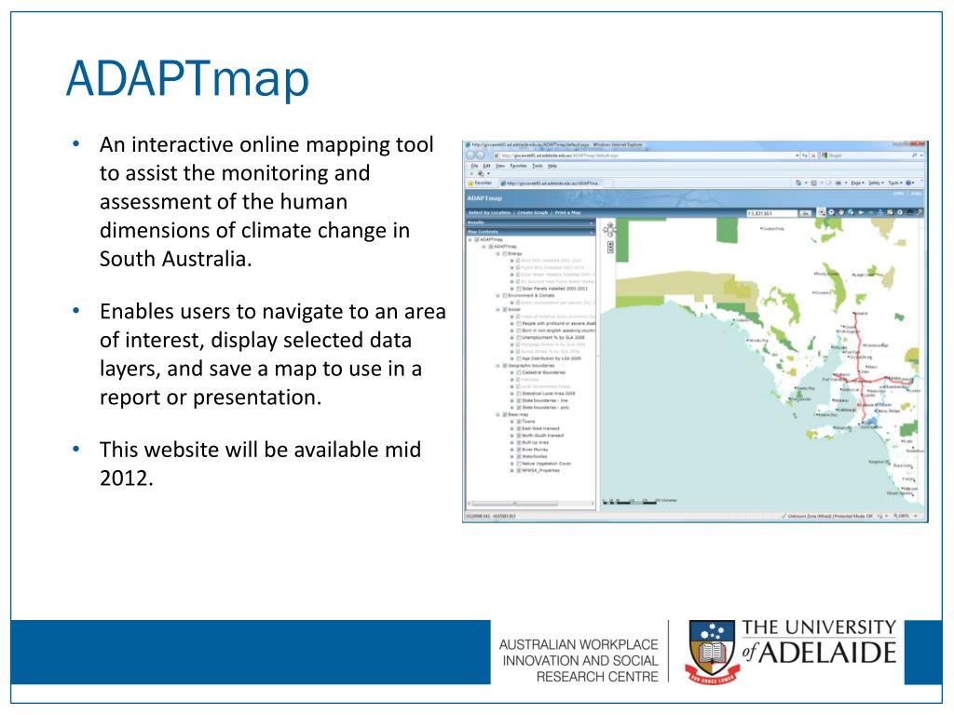The width and height of the screenshot is (954, 715).
Task: Toggle Native Vegetation Cover checkbox
Action: point(518,464)
